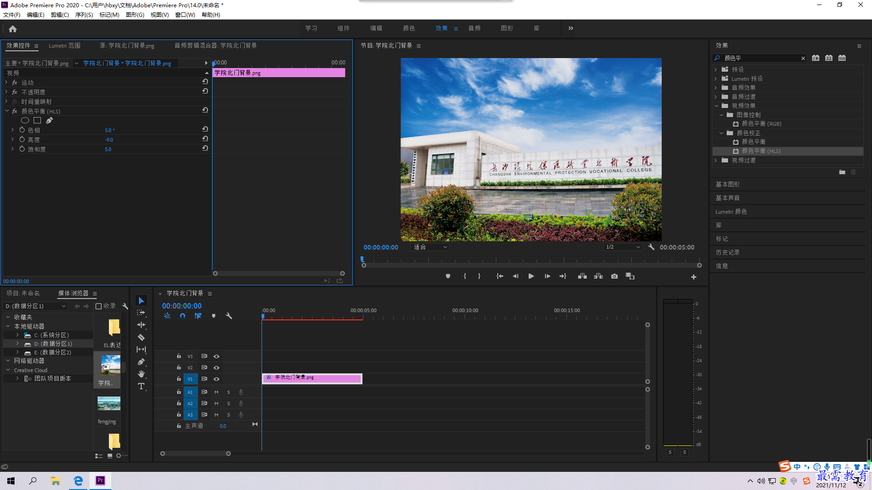Toggle V2 track output eye
Viewport: 872px width, 490px height.
click(x=217, y=367)
